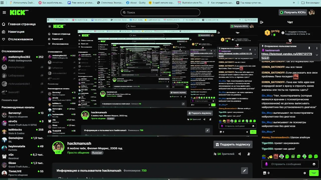Open the profile avatar in the top-right corner
The width and height of the screenshot is (321, 180).
pos(312,12)
